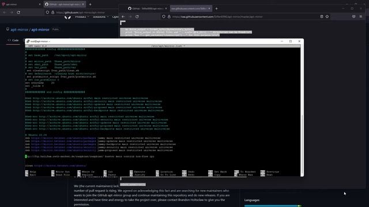Screen dimensions: 369x207
Task: Close the GitHub tab in right Firefox window
Action: click(166, 9)
